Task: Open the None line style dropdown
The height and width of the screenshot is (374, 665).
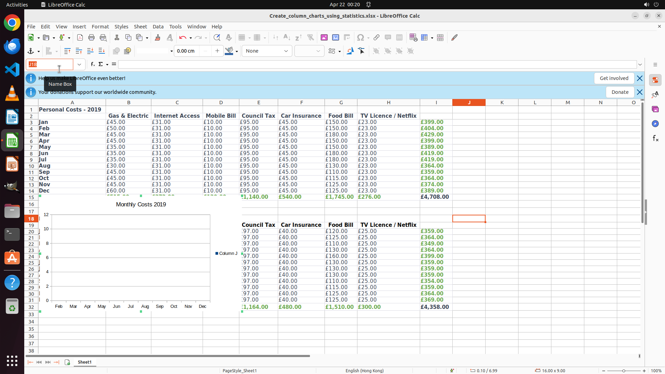Action: tap(267, 51)
